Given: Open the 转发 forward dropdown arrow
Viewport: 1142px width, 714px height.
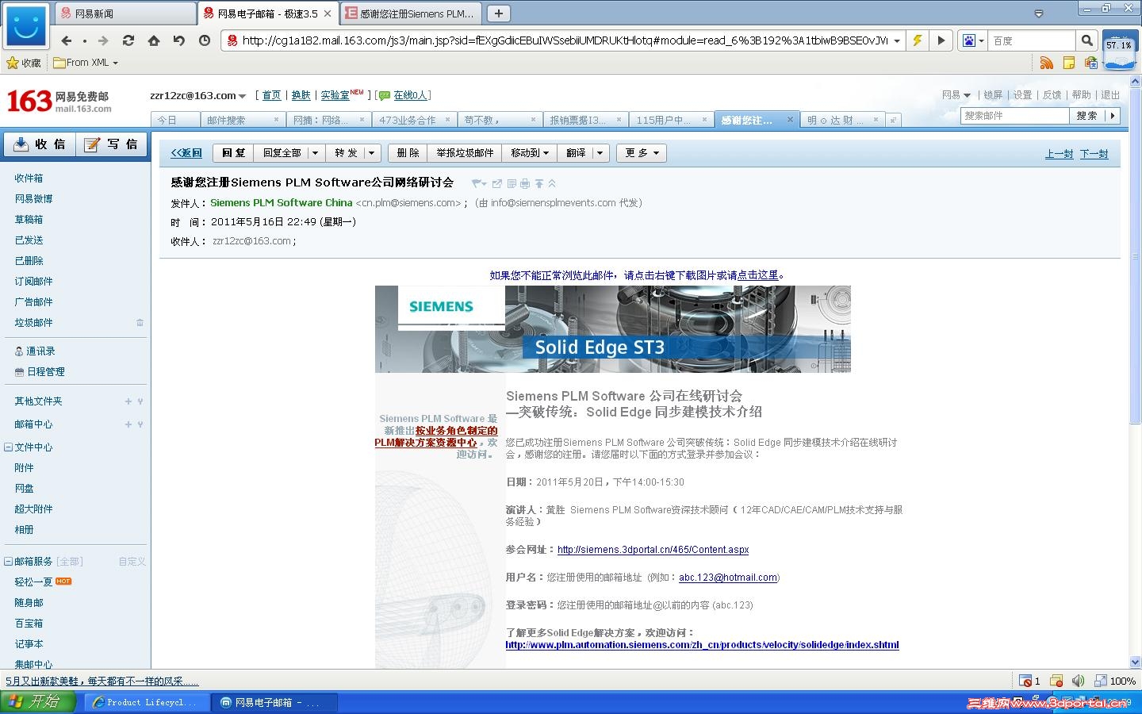Looking at the screenshot, I should point(371,153).
